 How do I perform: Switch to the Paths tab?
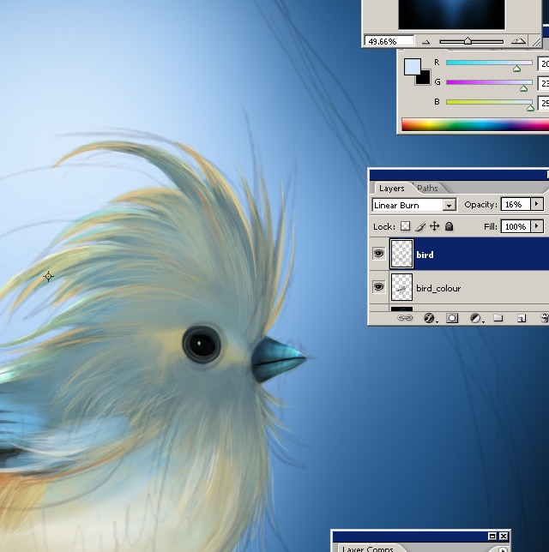click(427, 189)
